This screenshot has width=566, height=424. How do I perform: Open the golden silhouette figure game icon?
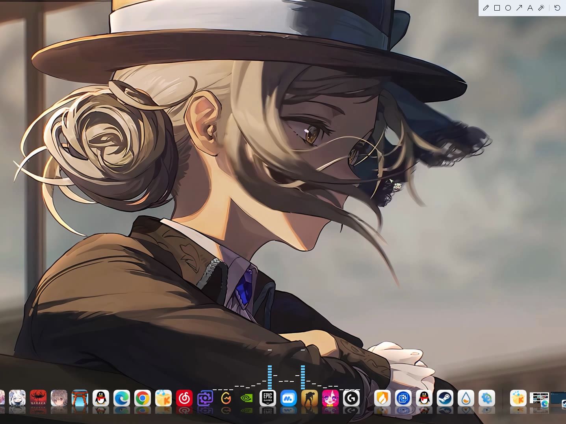(x=310, y=398)
